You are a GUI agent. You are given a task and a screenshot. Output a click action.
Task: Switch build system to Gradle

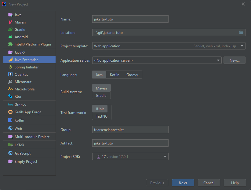coord(101,96)
